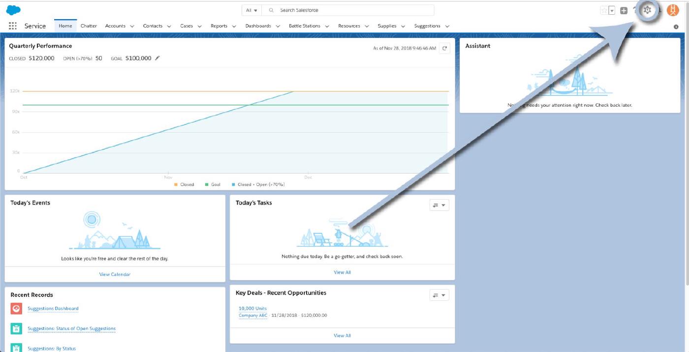The width and height of the screenshot is (689, 352).
Task: Open the search scope All dropdown
Action: click(x=251, y=10)
